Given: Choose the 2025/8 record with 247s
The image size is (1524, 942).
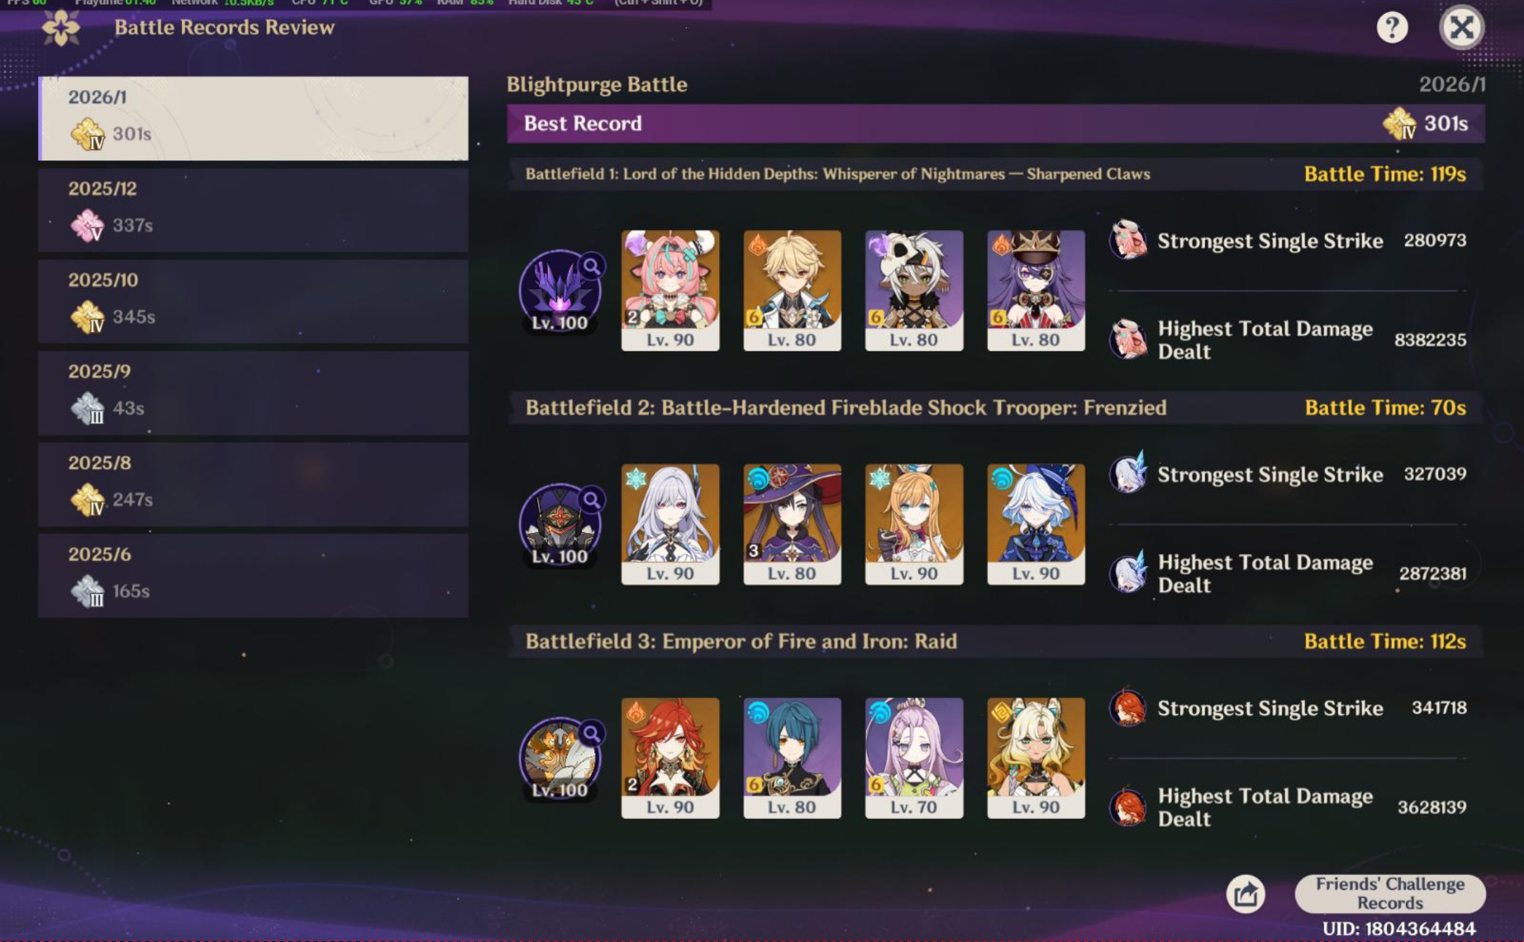Looking at the screenshot, I should pos(253,484).
